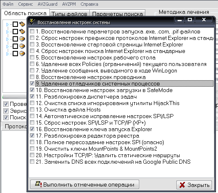218x193 pixels.
Task: Enable option 21 replace DNS with Google Public DNS
Action: click(32, 162)
